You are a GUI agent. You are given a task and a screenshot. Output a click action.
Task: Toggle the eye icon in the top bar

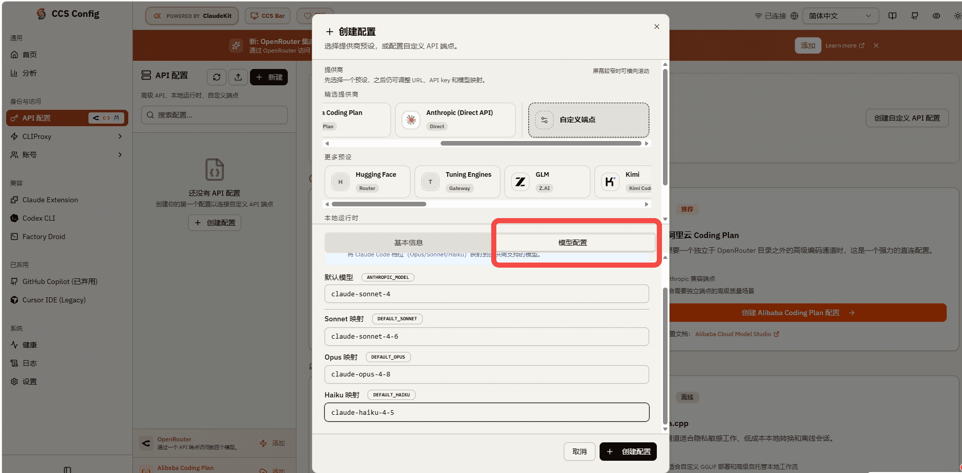click(936, 16)
